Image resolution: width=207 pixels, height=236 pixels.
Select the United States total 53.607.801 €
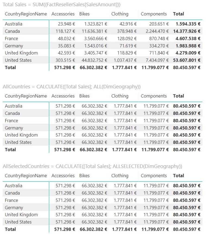click(x=187, y=60)
